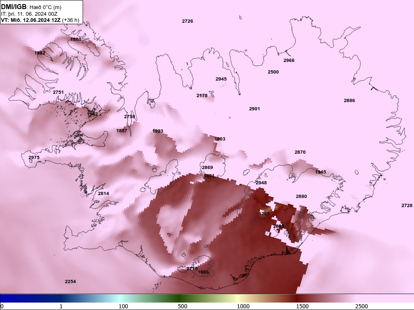Click the 2901 map value
The width and height of the screenshot is (414, 310).
click(255, 109)
